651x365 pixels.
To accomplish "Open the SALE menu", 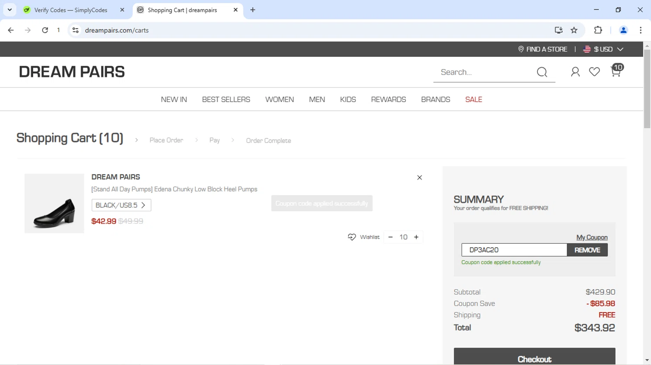I will pyautogui.click(x=473, y=100).
